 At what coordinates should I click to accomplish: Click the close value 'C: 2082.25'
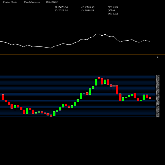pos(61,10)
